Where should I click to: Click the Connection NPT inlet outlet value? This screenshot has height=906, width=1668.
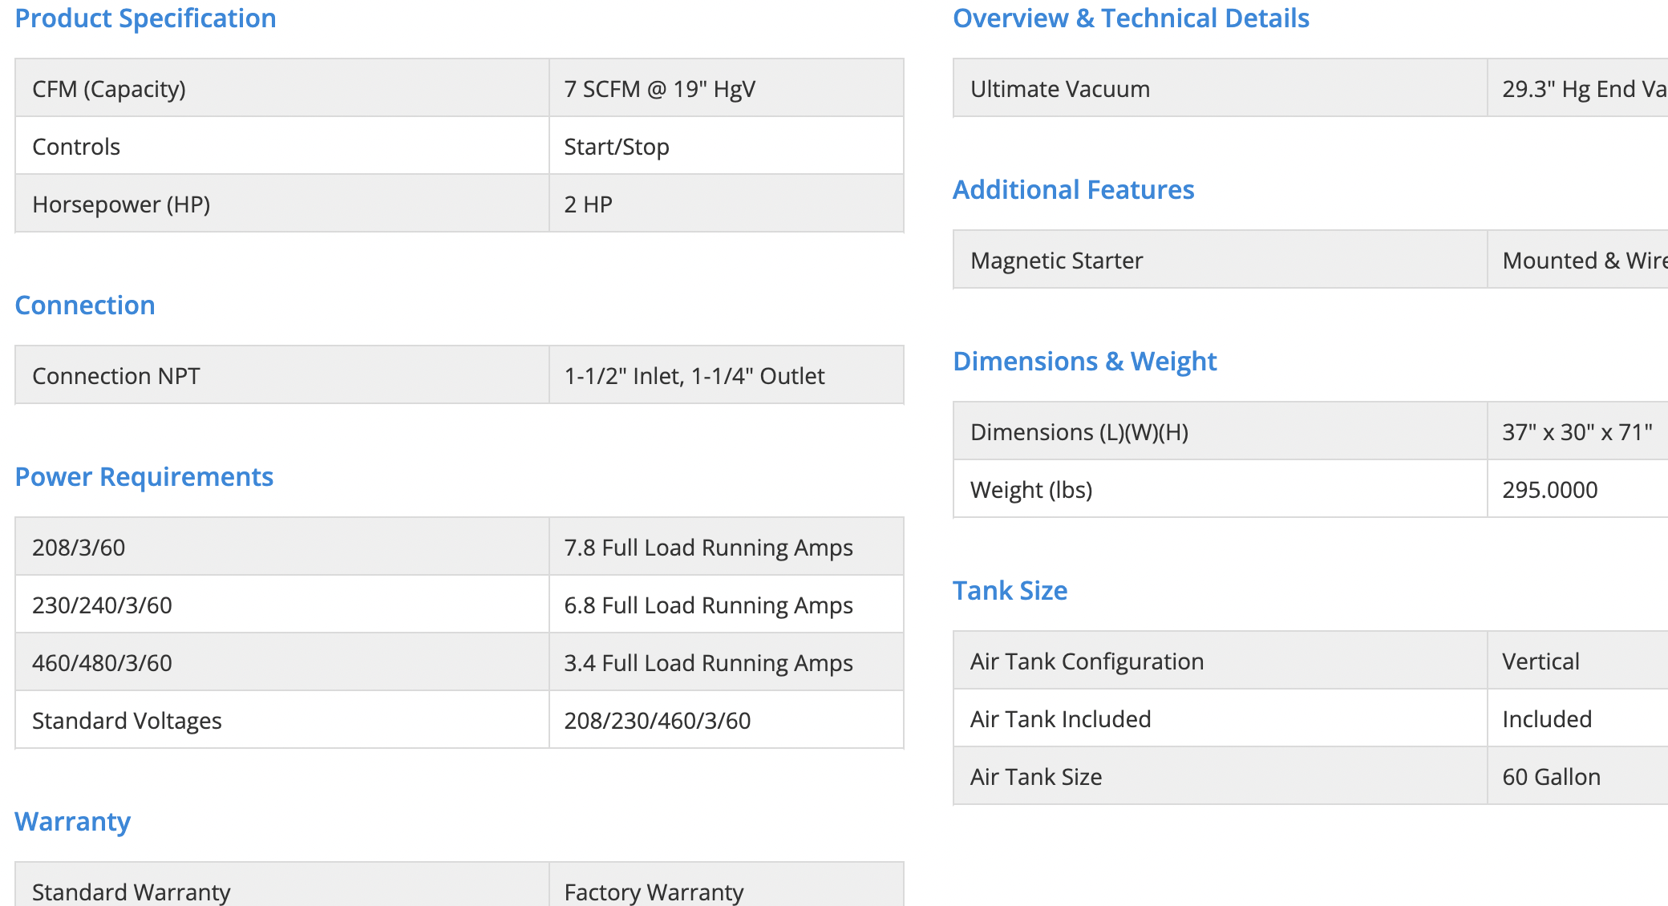point(694,376)
